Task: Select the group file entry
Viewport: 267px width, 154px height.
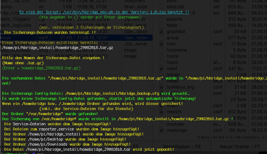Action: (173, 38)
